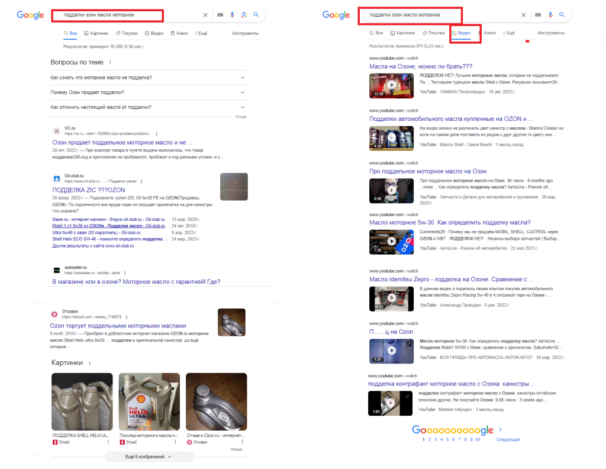Open thumbnail beside Отзовик Ozon result
Screen dimensions: 606x469
click(231, 322)
